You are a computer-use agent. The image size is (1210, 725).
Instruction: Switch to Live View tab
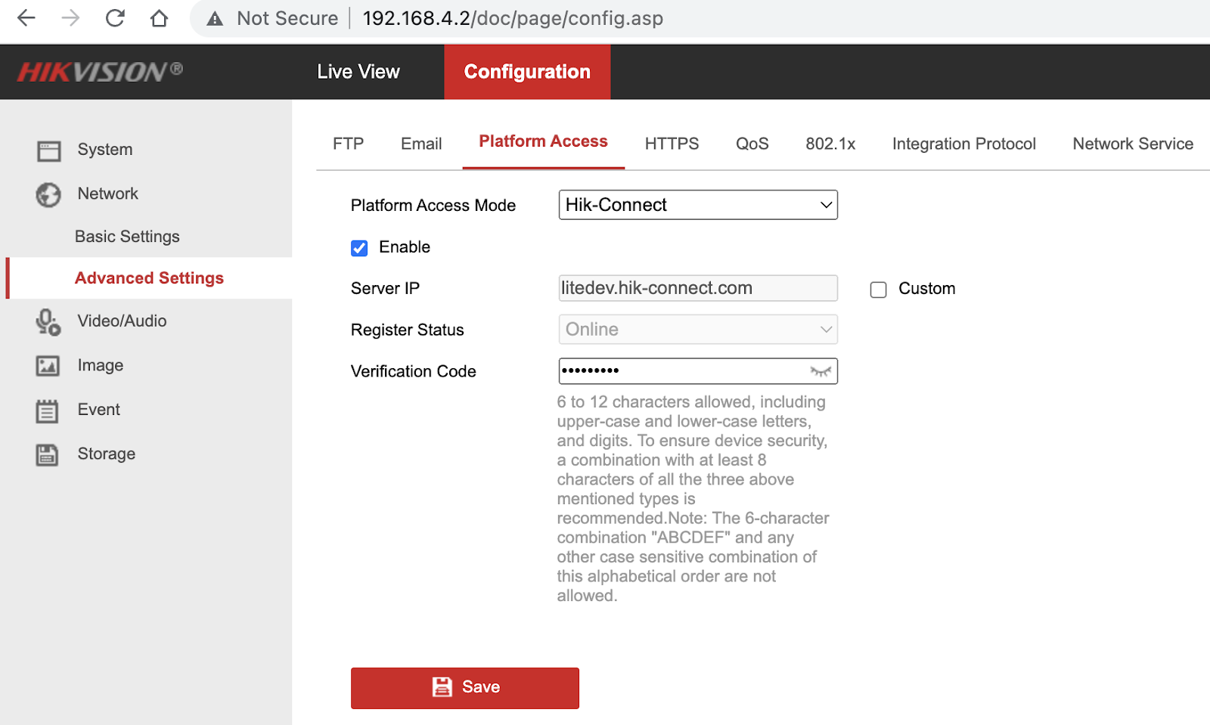point(358,72)
